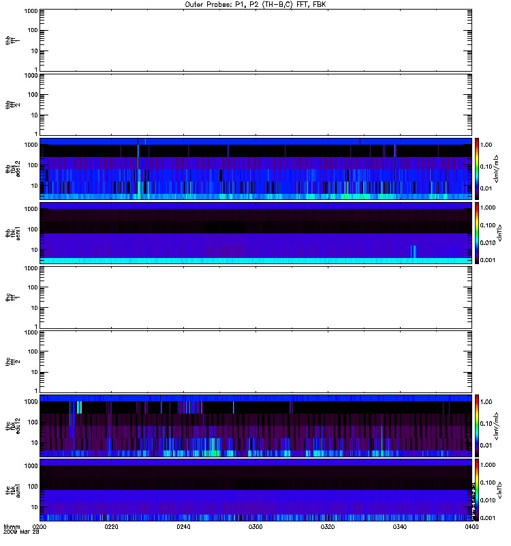Click the "thb fbk edc12" y-axis title
Image resolution: width=511 pixels, height=546 pixels.
[13, 169]
